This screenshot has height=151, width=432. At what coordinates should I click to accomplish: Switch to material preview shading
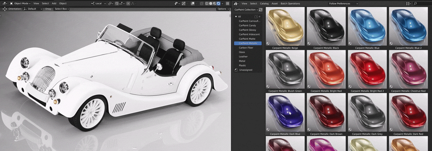tap(215, 3)
